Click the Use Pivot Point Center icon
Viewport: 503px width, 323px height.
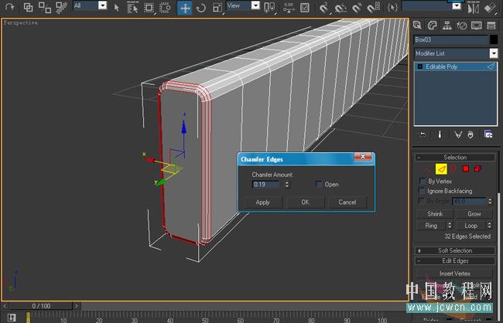(x=269, y=8)
